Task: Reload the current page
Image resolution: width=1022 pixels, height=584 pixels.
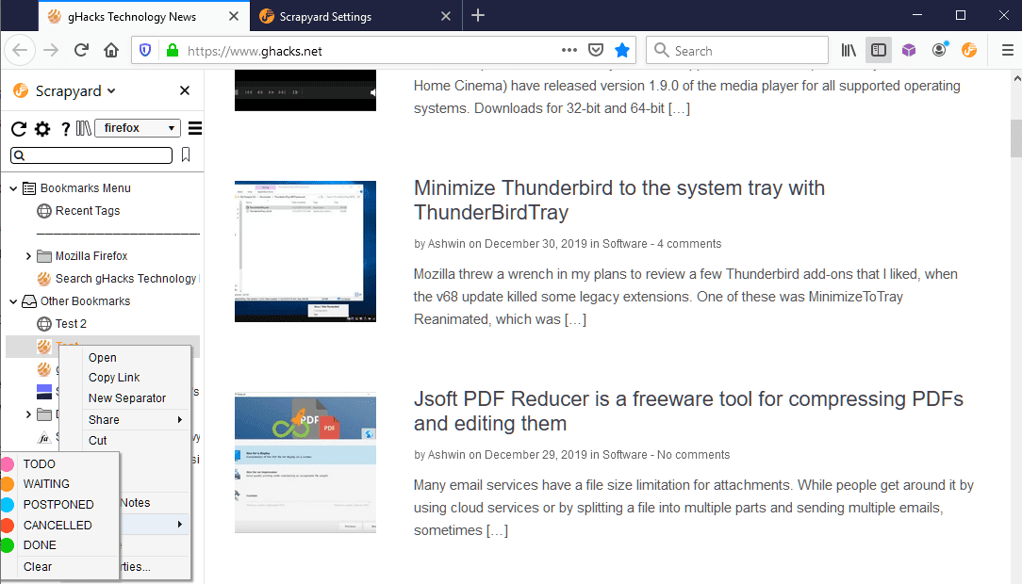Action: [81, 50]
